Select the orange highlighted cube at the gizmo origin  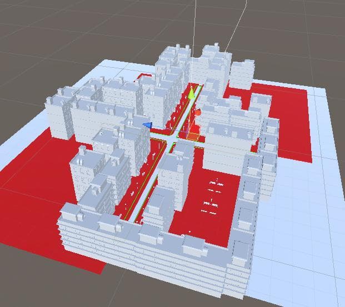point(193,137)
